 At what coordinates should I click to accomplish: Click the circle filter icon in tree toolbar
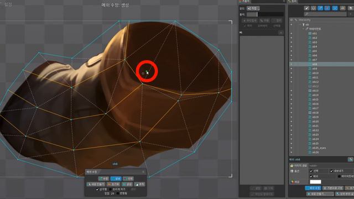(x=314, y=8)
